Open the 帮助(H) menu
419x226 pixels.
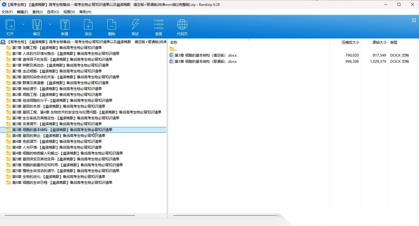click(85, 12)
